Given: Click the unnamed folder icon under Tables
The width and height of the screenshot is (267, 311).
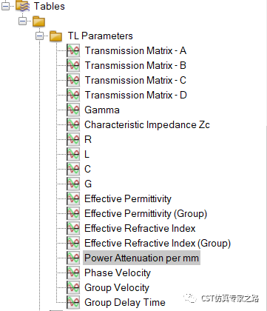Looking at the screenshot, I should point(38,21).
